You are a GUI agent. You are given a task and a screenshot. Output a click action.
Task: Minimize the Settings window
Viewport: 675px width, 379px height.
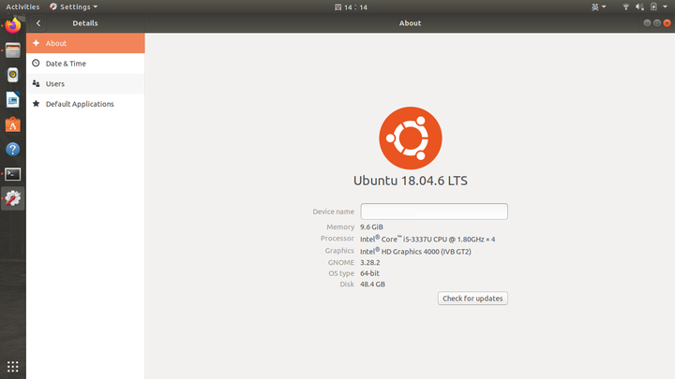pos(647,23)
